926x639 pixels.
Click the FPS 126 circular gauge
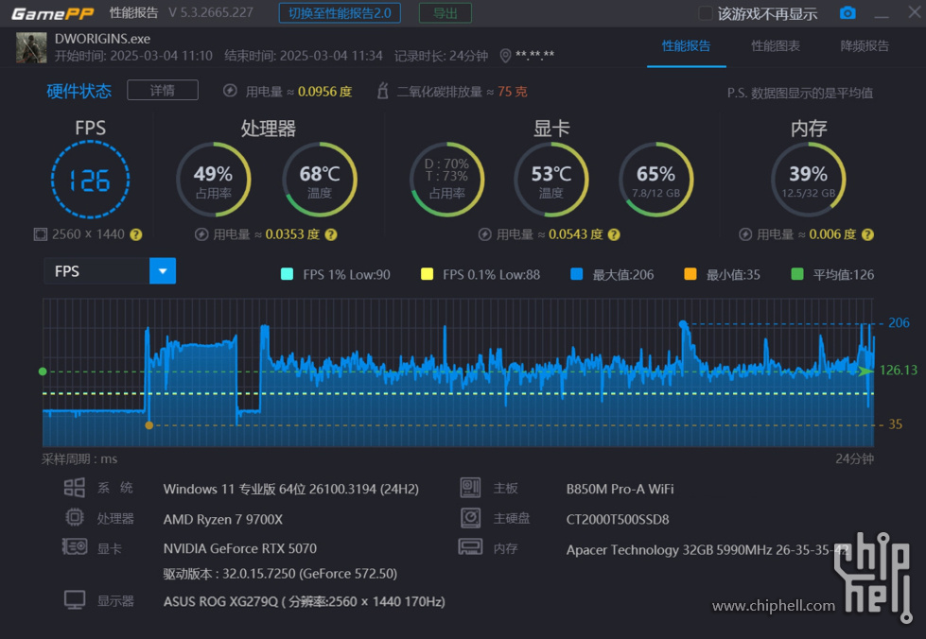pos(91,180)
